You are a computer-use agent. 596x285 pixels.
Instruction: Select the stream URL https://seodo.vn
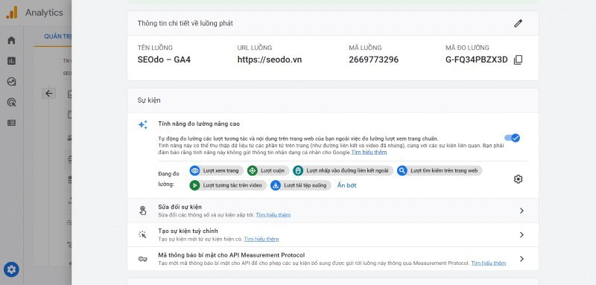click(x=270, y=60)
